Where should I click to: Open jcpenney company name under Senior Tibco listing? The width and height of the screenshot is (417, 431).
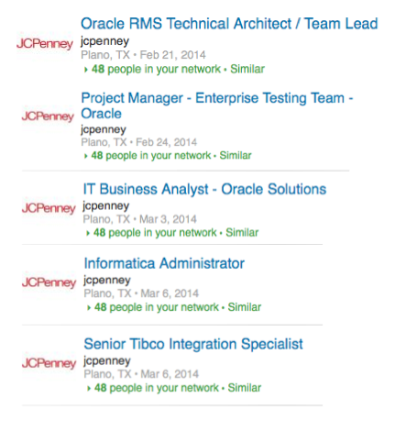[x=107, y=361]
